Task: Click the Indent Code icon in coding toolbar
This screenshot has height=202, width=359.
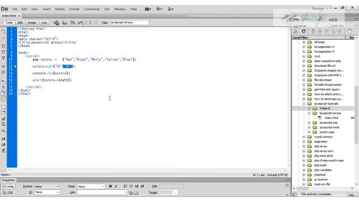Action: click(x=3, y=139)
